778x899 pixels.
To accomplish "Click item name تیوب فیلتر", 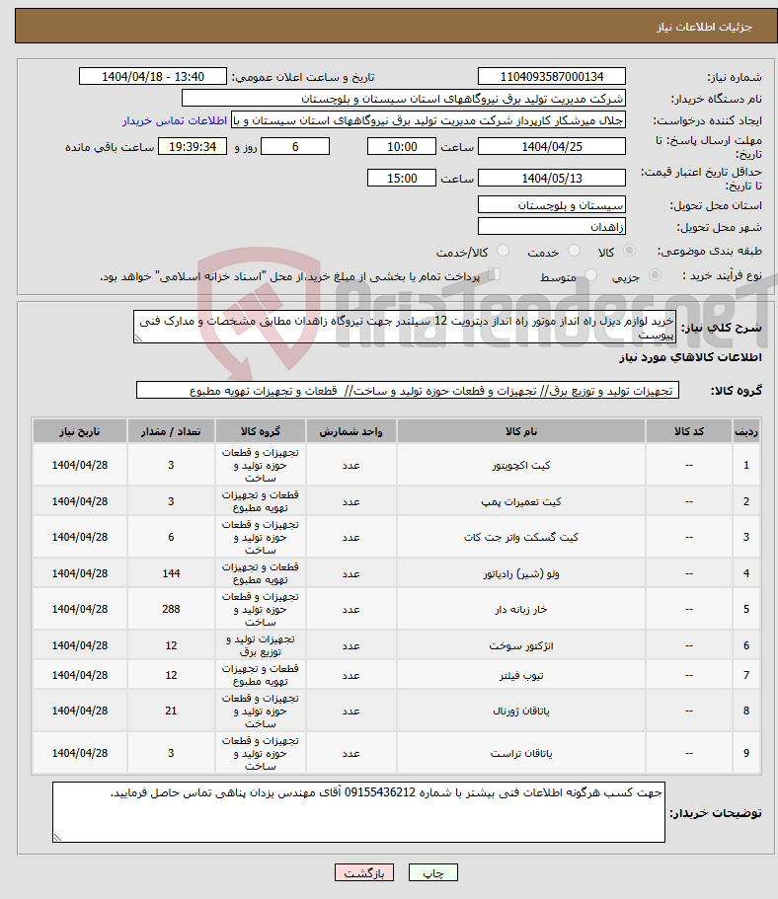I will point(521,675).
